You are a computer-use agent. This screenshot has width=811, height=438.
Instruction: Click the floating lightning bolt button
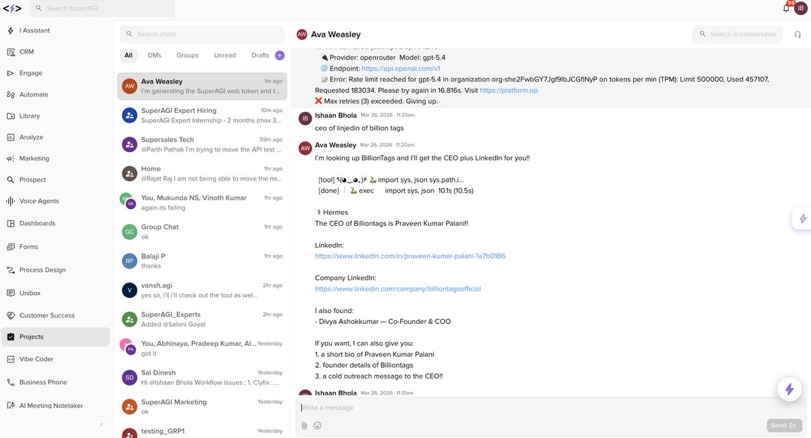click(789, 389)
